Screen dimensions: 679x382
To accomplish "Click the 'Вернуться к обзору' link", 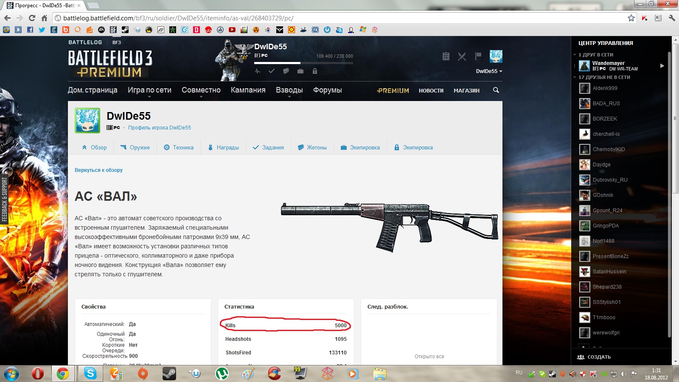I will coord(98,170).
